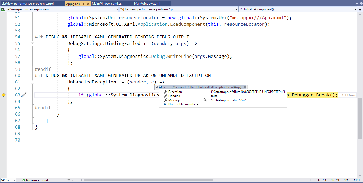Collapse the 'e' datatip root arrow
363x183 pixels.
156,87
